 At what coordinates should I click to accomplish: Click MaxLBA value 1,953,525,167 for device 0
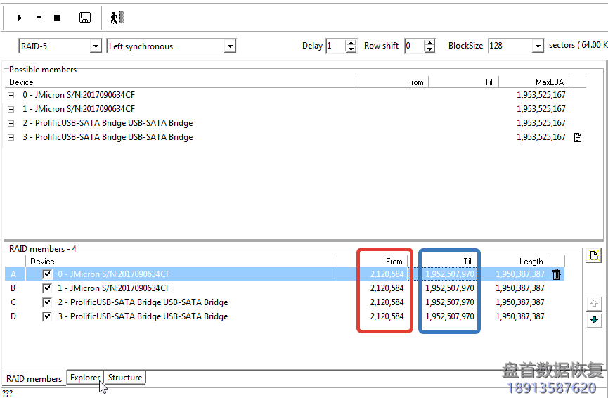[541, 95]
